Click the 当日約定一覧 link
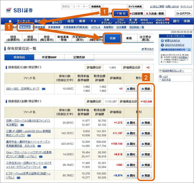Screen dimensions: 194x183 tap(137, 27)
